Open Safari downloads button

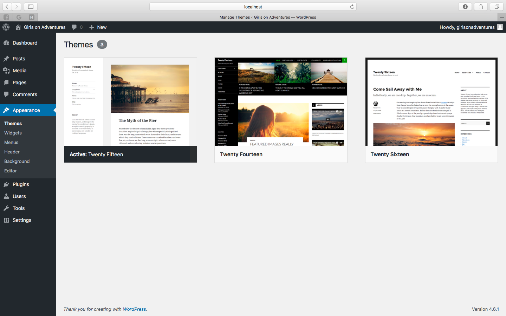pos(465,7)
